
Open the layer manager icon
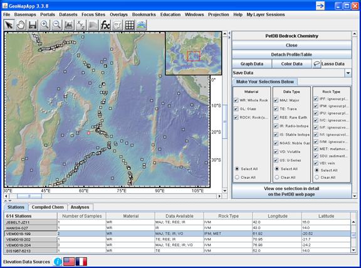click(142, 25)
